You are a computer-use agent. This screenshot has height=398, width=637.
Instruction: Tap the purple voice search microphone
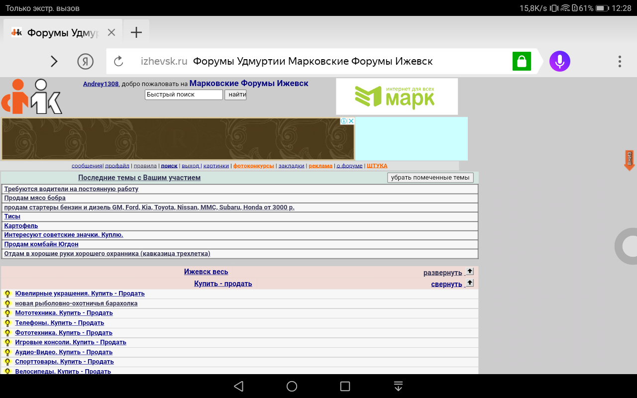[x=559, y=61]
